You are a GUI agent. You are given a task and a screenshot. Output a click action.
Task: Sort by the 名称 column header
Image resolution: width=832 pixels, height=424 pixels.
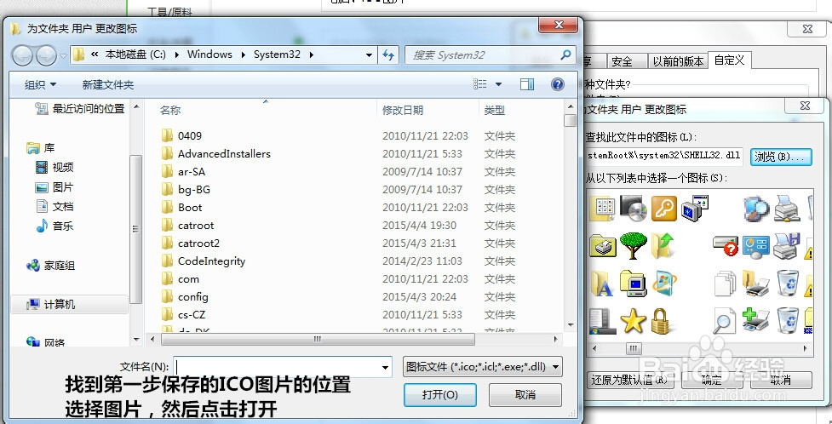click(170, 110)
